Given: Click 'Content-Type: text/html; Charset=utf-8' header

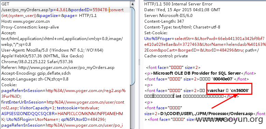Looking at the screenshot, I should [182, 27].
